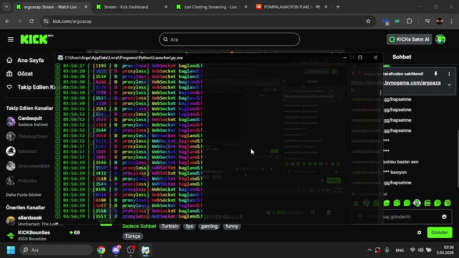Screen dimensions: 459x258
Task: Click the kick.com/argoazap address bar
Action: coord(208,21)
